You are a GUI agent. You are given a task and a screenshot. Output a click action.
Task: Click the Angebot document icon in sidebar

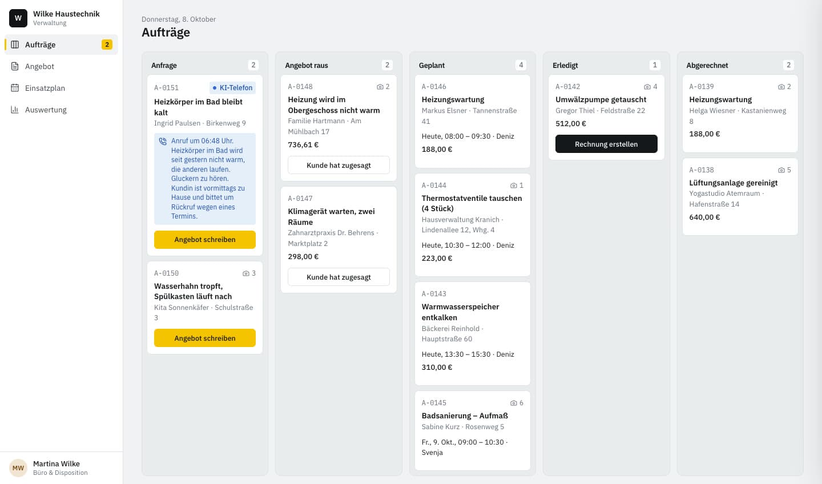tap(15, 66)
